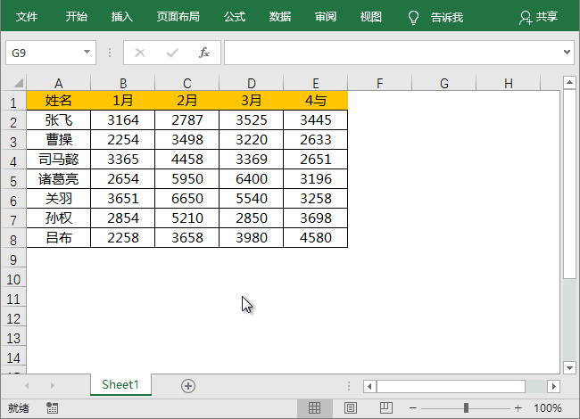
Task: Select the 数据 ribbon tab
Action: click(280, 17)
